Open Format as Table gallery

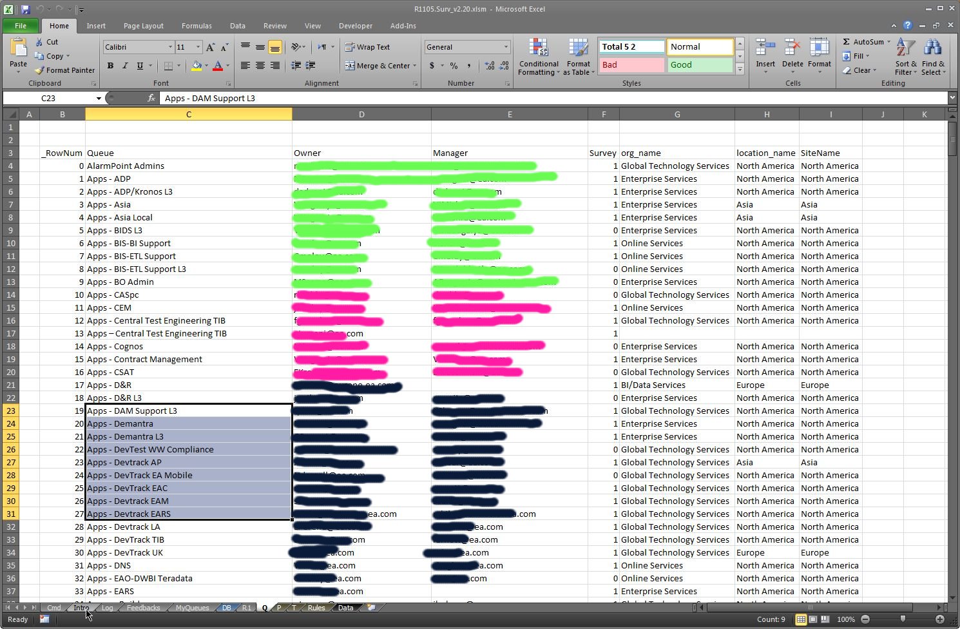[x=578, y=57]
